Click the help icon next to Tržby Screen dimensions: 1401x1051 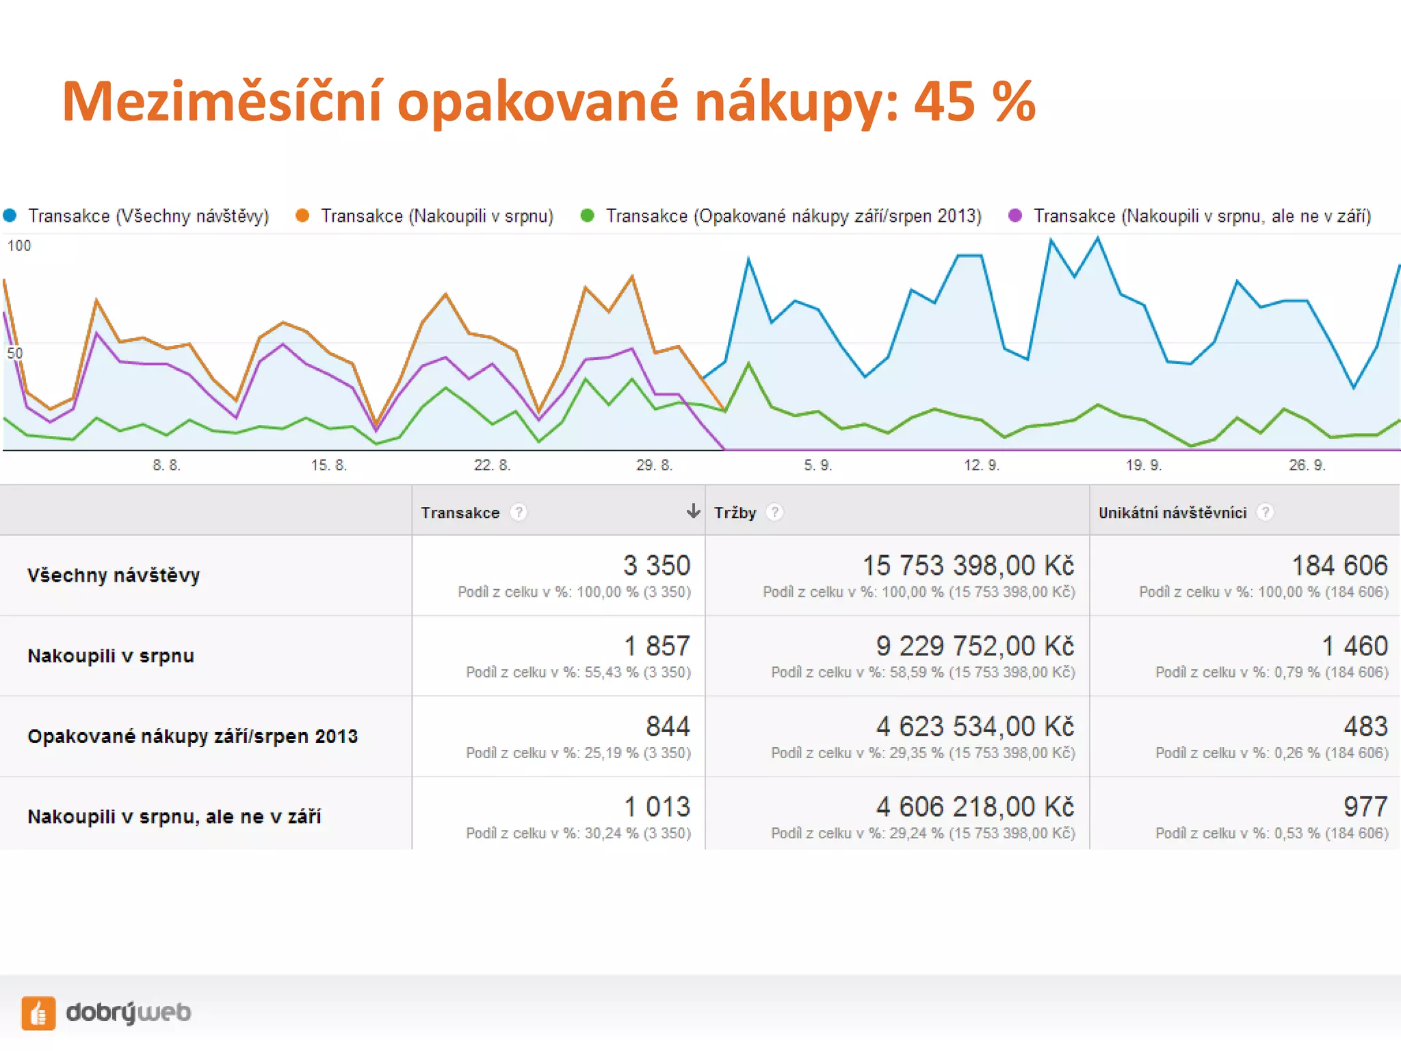tap(774, 512)
